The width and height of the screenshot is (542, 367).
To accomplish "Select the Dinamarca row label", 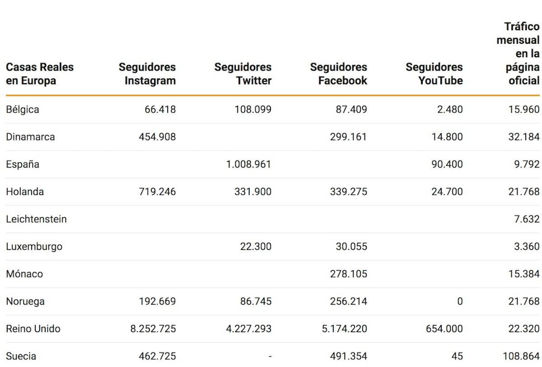I will (x=30, y=137).
